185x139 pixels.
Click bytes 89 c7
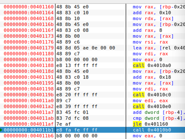(64, 101)
